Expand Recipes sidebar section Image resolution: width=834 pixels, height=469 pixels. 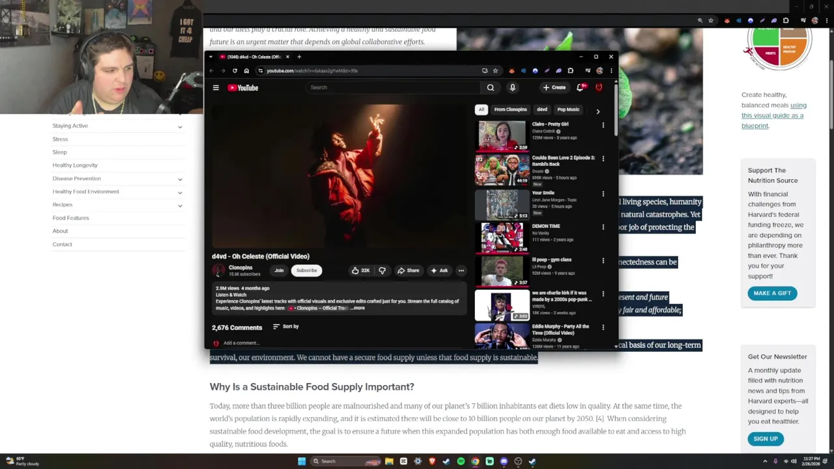point(180,205)
